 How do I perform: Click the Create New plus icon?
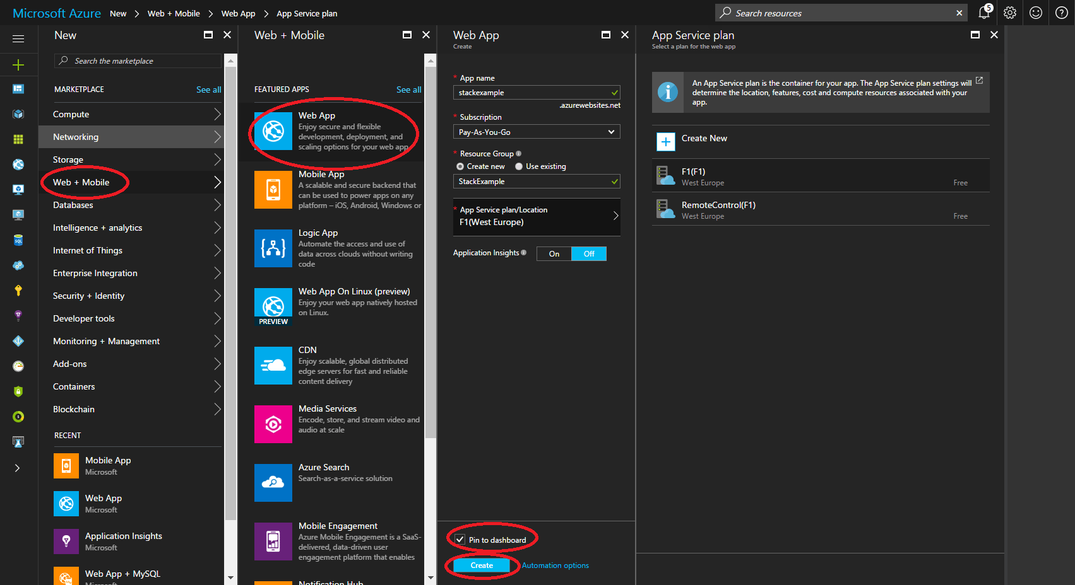click(666, 142)
